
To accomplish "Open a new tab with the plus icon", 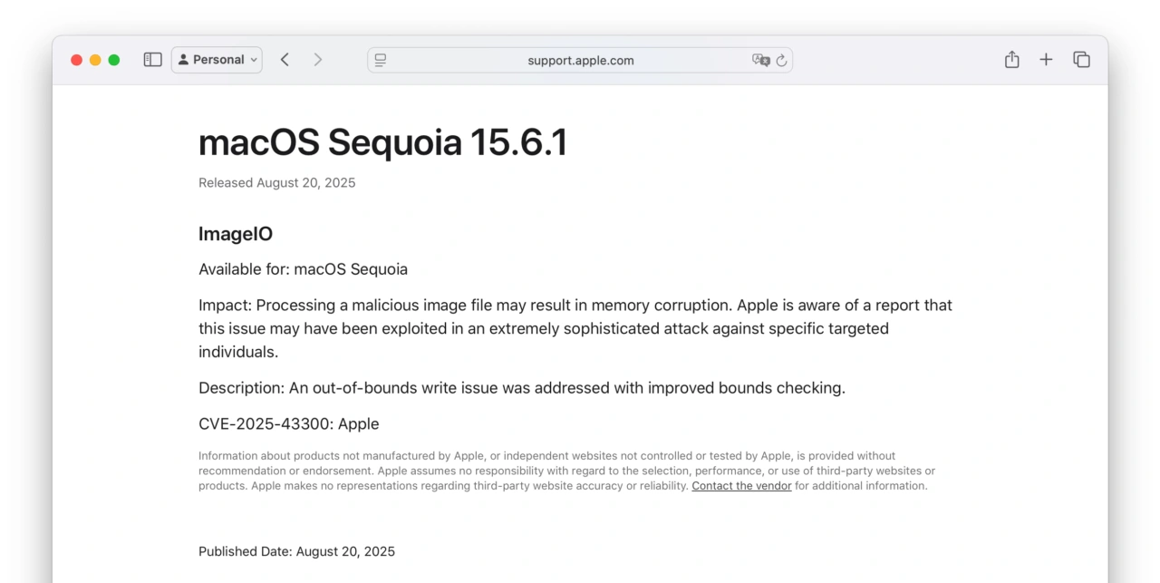I will (1046, 59).
